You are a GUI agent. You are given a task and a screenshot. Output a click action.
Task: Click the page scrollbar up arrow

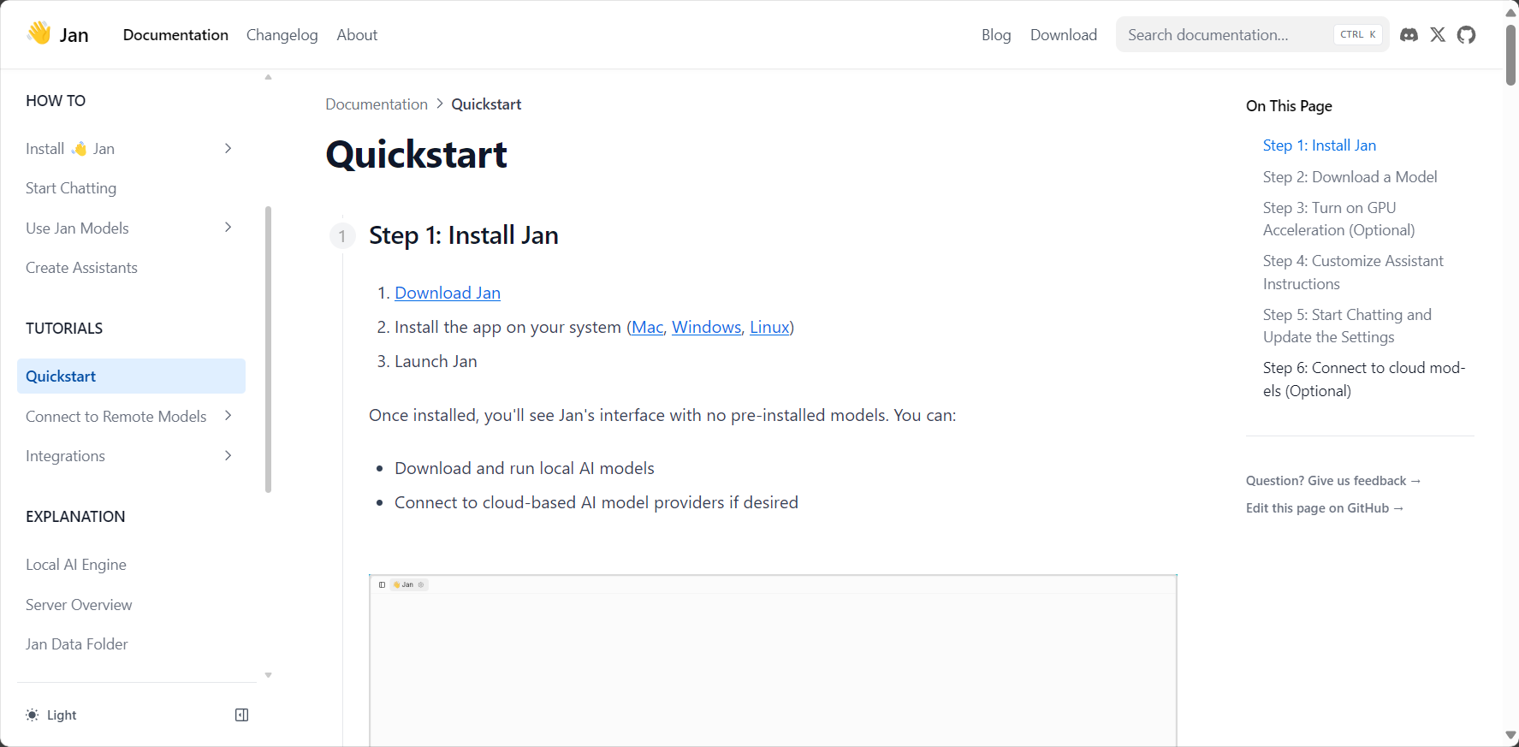coord(1510,12)
